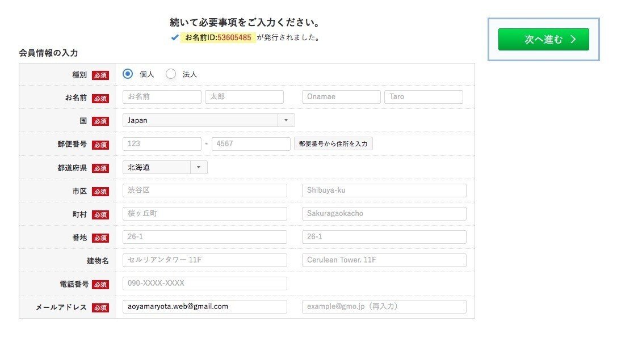Open the 北海道 prefecture dropdown
This screenshot has height=364, width=617.
click(x=165, y=167)
